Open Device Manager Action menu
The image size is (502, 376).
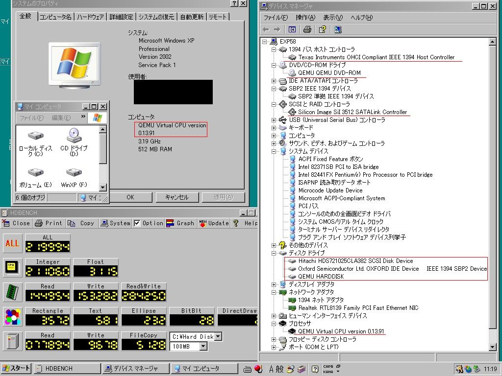tap(305, 18)
